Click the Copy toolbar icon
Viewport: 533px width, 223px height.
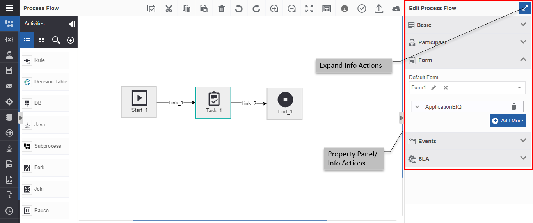187,9
